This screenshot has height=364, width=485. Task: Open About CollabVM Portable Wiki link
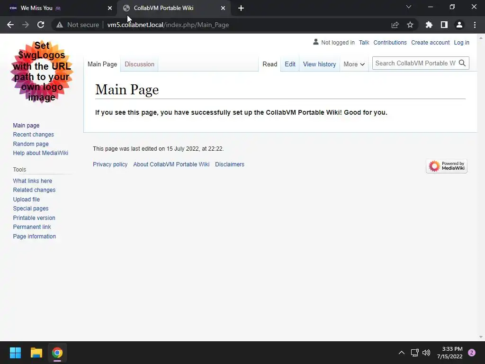[x=171, y=164]
